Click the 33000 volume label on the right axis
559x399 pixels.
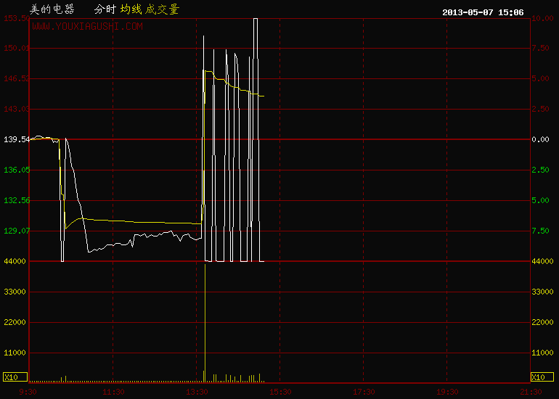pos(542,292)
